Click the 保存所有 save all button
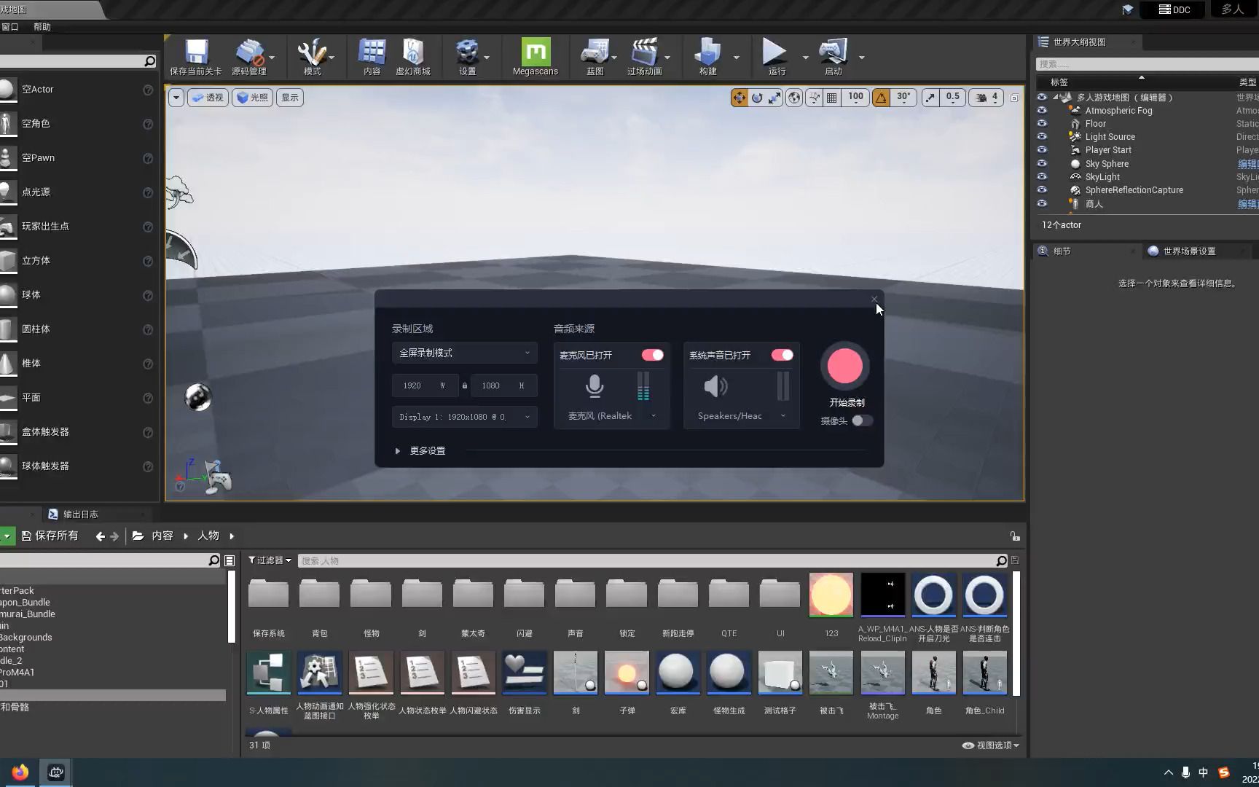This screenshot has width=1259, height=787. (x=50, y=536)
